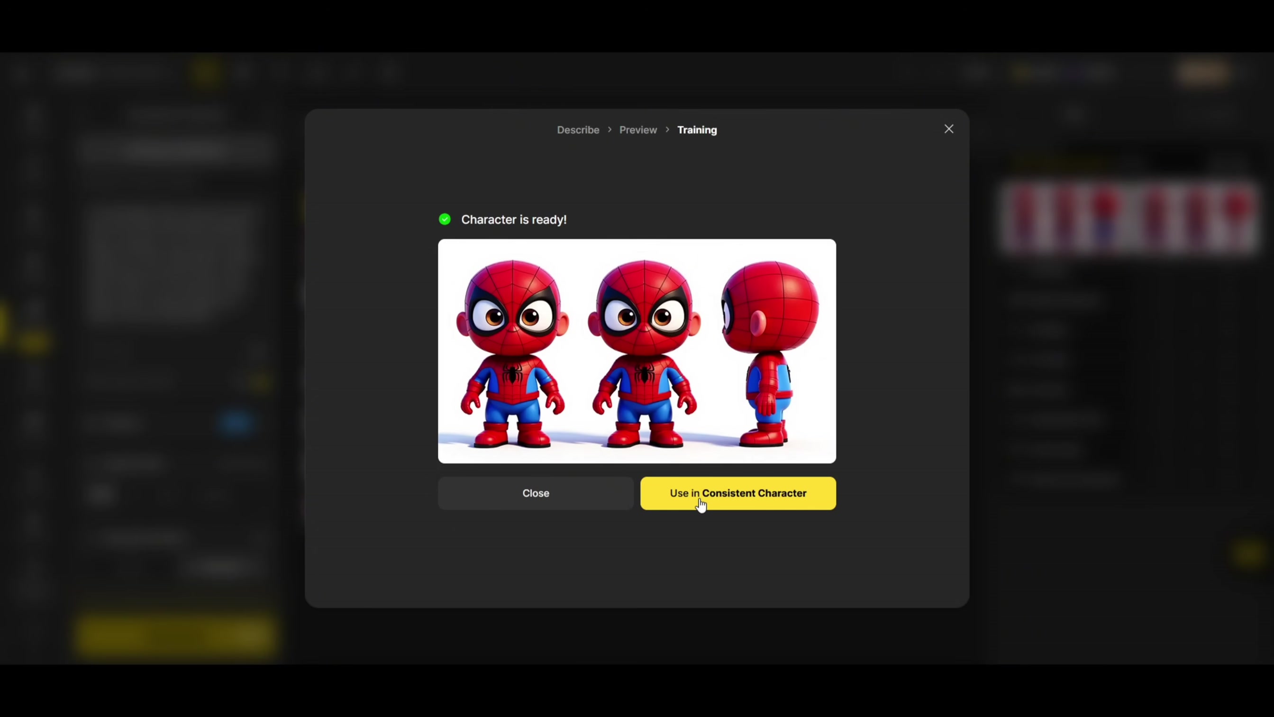Go back to the Preview step
The width and height of the screenshot is (1274, 717).
pos(638,129)
